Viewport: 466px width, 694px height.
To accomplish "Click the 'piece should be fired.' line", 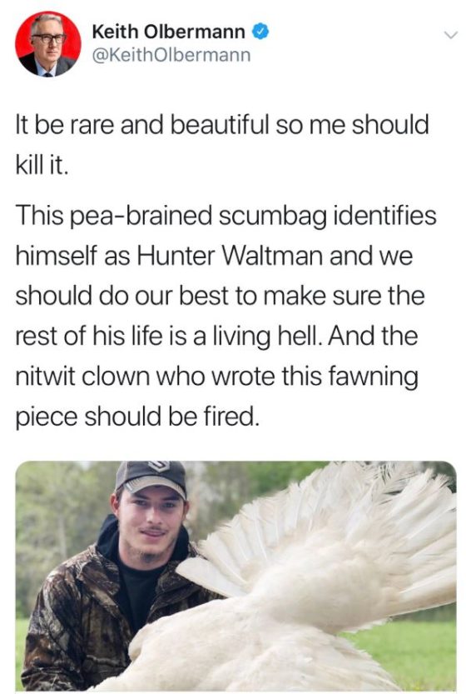I will click(x=137, y=417).
